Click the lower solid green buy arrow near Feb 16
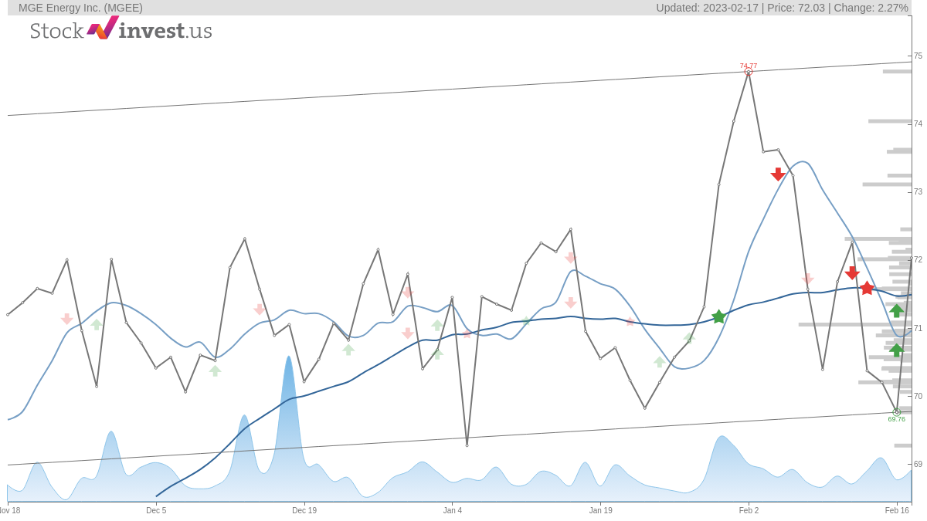This screenshot has height=521, width=927. (x=896, y=350)
